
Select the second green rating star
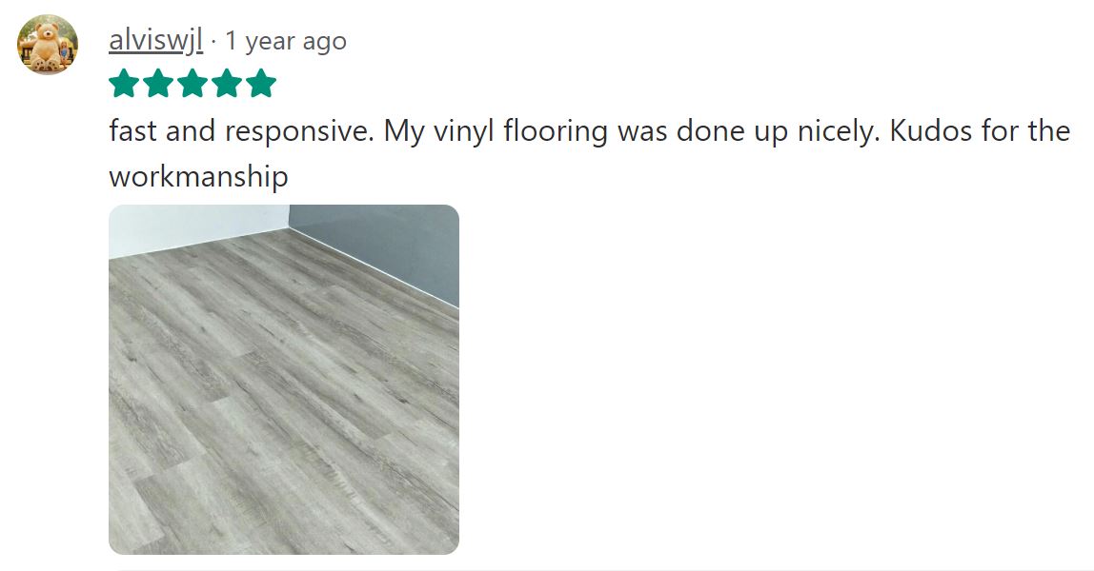pyautogui.click(x=158, y=84)
